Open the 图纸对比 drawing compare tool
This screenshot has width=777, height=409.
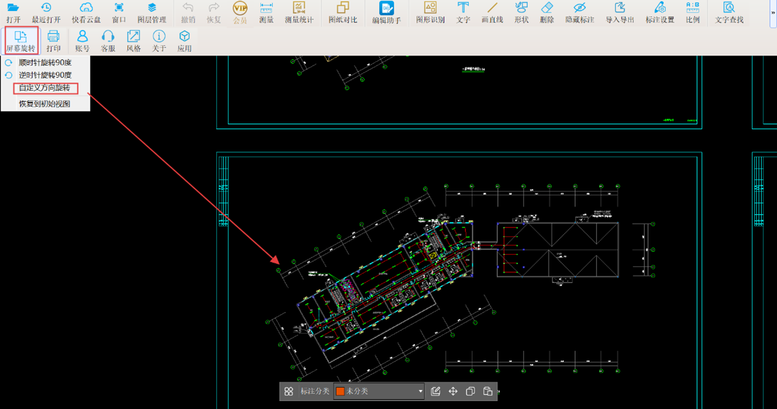point(343,12)
